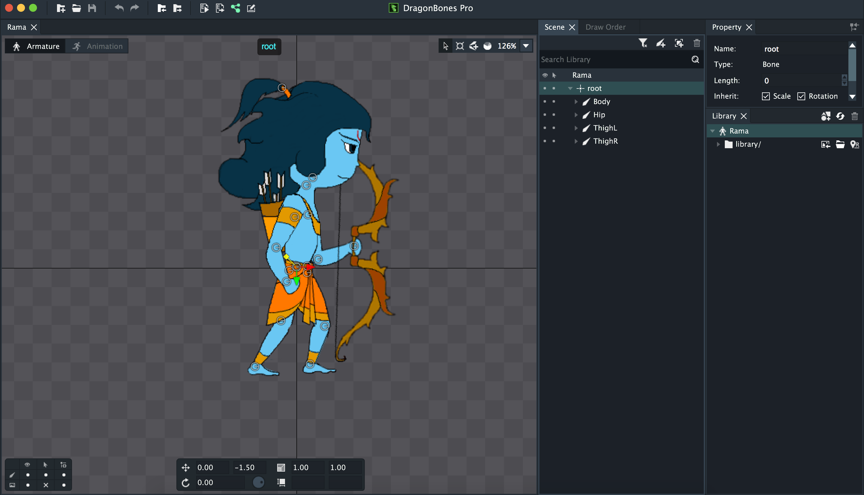Click the add bounding box icon in Scene
Image resolution: width=864 pixels, height=495 pixels.
679,43
